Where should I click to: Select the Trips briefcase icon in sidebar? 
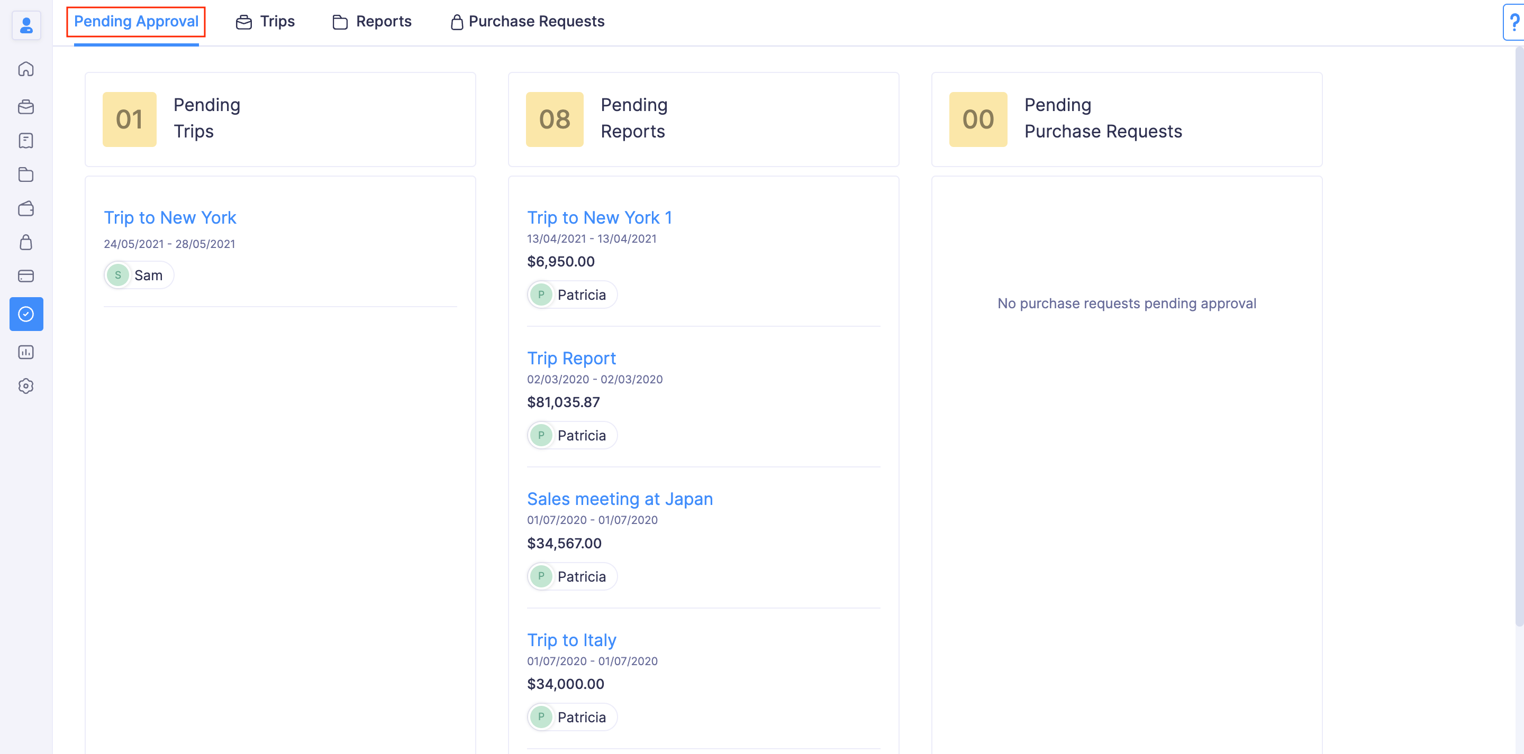26,106
